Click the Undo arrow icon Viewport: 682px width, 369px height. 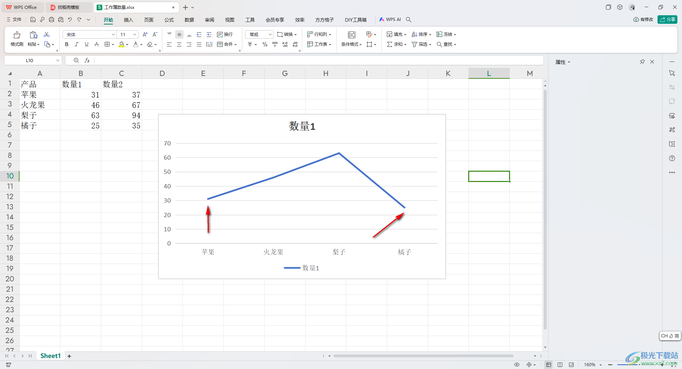click(x=70, y=20)
